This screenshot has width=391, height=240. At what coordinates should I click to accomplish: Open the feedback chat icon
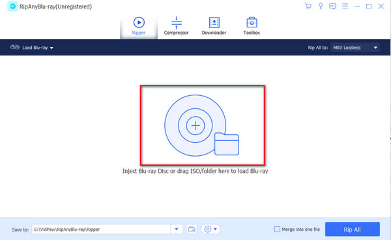point(332,7)
